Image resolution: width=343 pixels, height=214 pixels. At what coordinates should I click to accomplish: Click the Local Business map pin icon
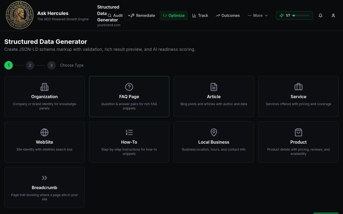pyautogui.click(x=214, y=132)
